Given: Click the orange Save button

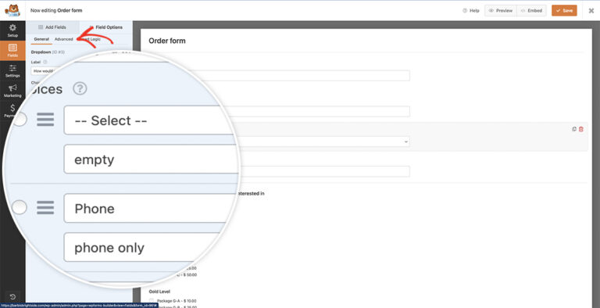Looking at the screenshot, I should pyautogui.click(x=564, y=10).
